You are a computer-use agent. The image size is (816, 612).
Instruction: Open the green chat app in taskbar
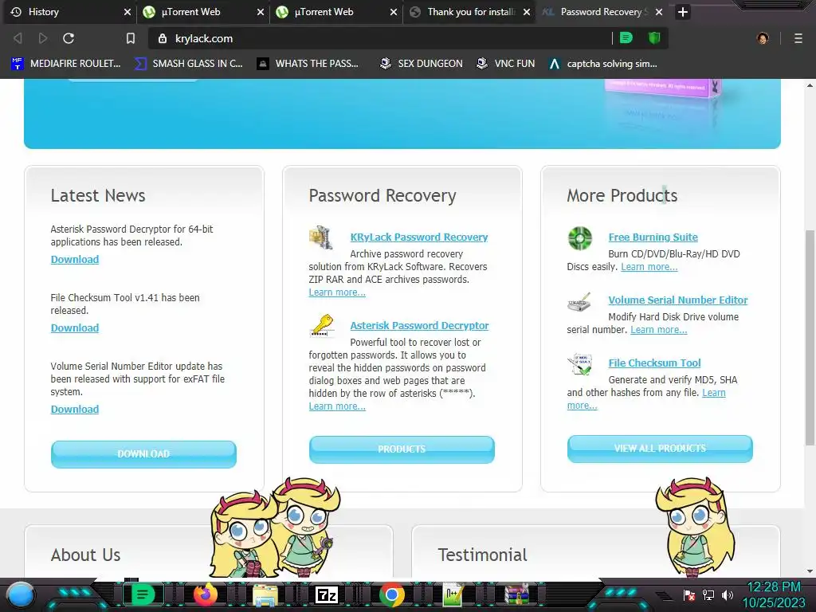tap(143, 594)
